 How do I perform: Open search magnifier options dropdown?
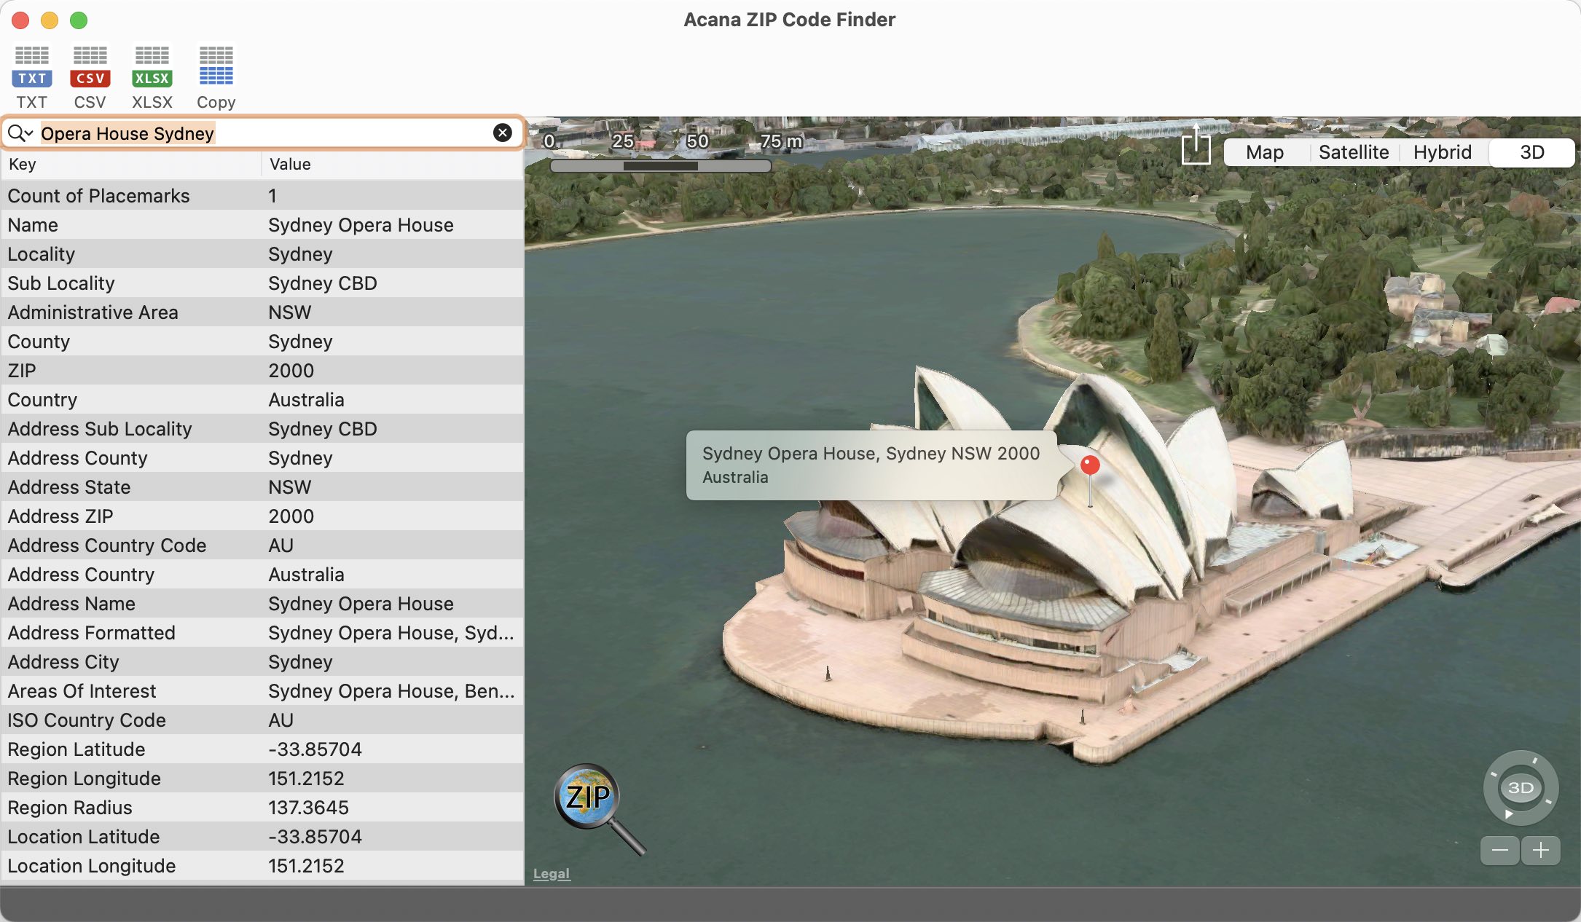(x=20, y=133)
